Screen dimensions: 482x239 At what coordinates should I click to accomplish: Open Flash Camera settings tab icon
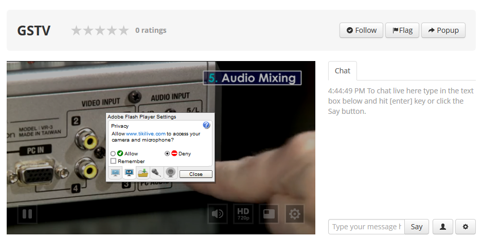pyautogui.click(x=171, y=173)
